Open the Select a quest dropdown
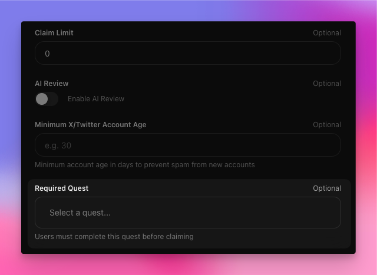 tap(188, 213)
